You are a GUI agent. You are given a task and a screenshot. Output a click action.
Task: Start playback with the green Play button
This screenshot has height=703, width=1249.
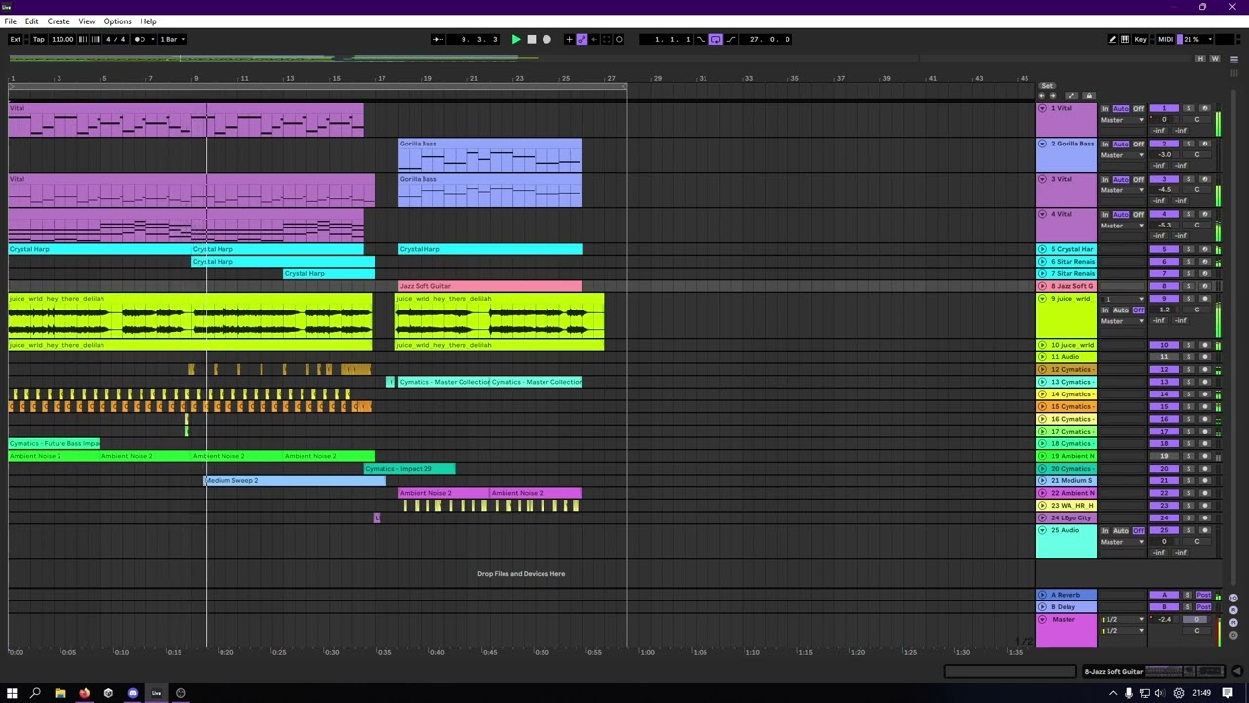516,39
